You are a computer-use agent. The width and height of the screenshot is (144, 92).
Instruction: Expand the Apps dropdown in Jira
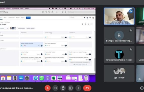point(23,18)
